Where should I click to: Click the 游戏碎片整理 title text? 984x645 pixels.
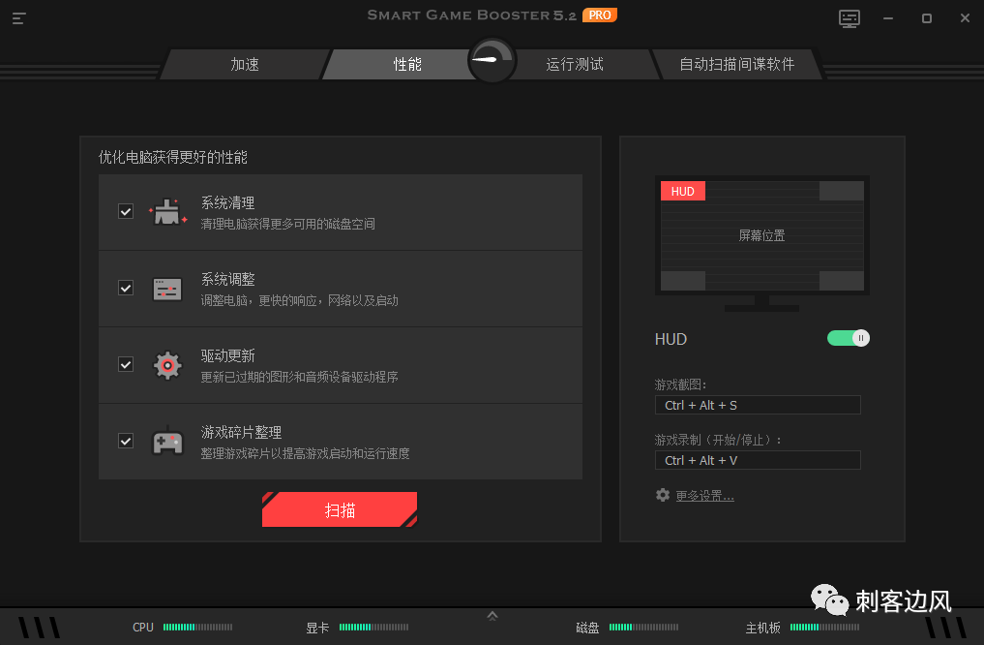point(241,432)
